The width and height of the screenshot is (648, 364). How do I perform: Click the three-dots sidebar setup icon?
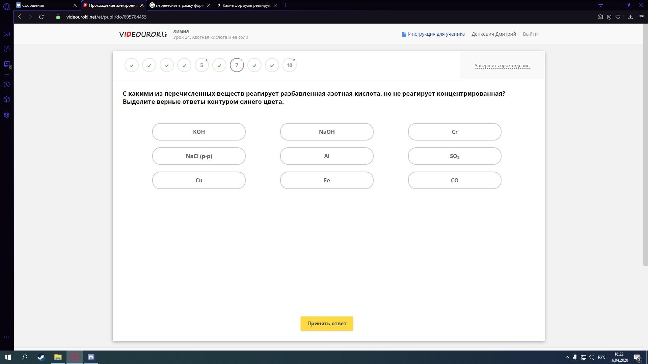tap(7, 337)
